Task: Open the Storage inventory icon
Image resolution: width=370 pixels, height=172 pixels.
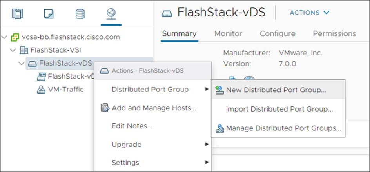Action: (80, 14)
